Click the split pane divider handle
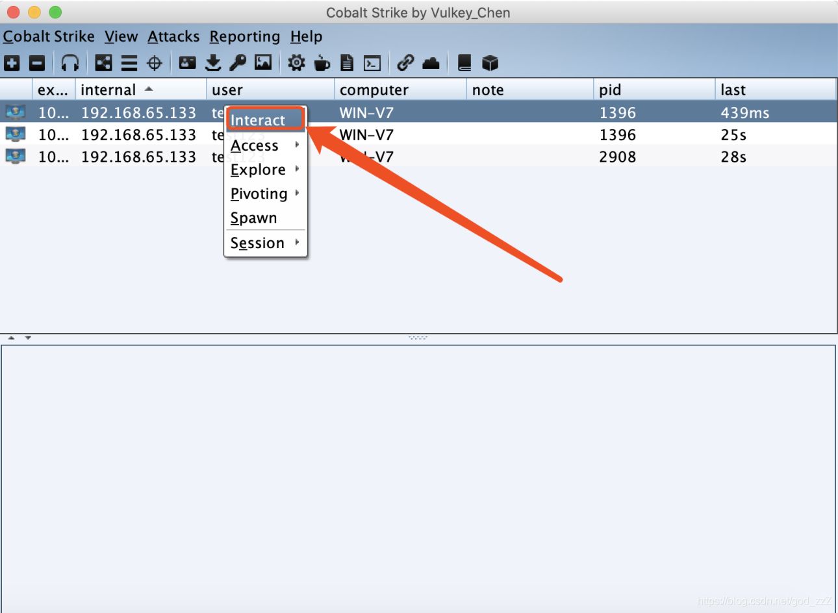Screen dimensions: 838x613 418,338
